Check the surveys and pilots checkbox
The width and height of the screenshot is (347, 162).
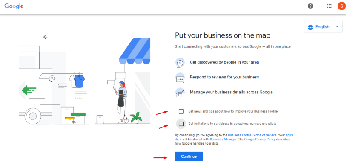point(181,124)
